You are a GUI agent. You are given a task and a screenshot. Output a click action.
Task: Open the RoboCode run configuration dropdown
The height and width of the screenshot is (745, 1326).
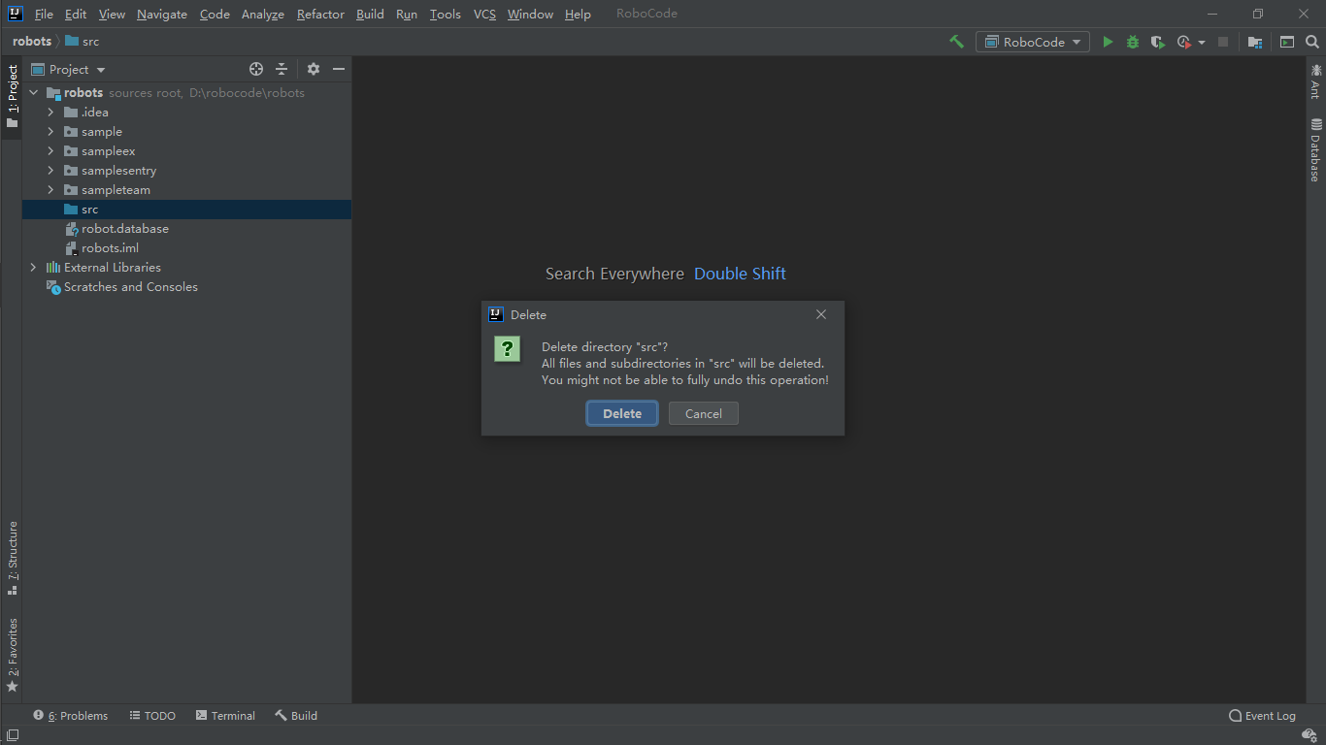pos(1033,42)
